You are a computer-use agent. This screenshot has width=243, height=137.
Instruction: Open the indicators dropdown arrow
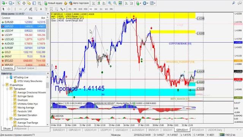(140, 3)
